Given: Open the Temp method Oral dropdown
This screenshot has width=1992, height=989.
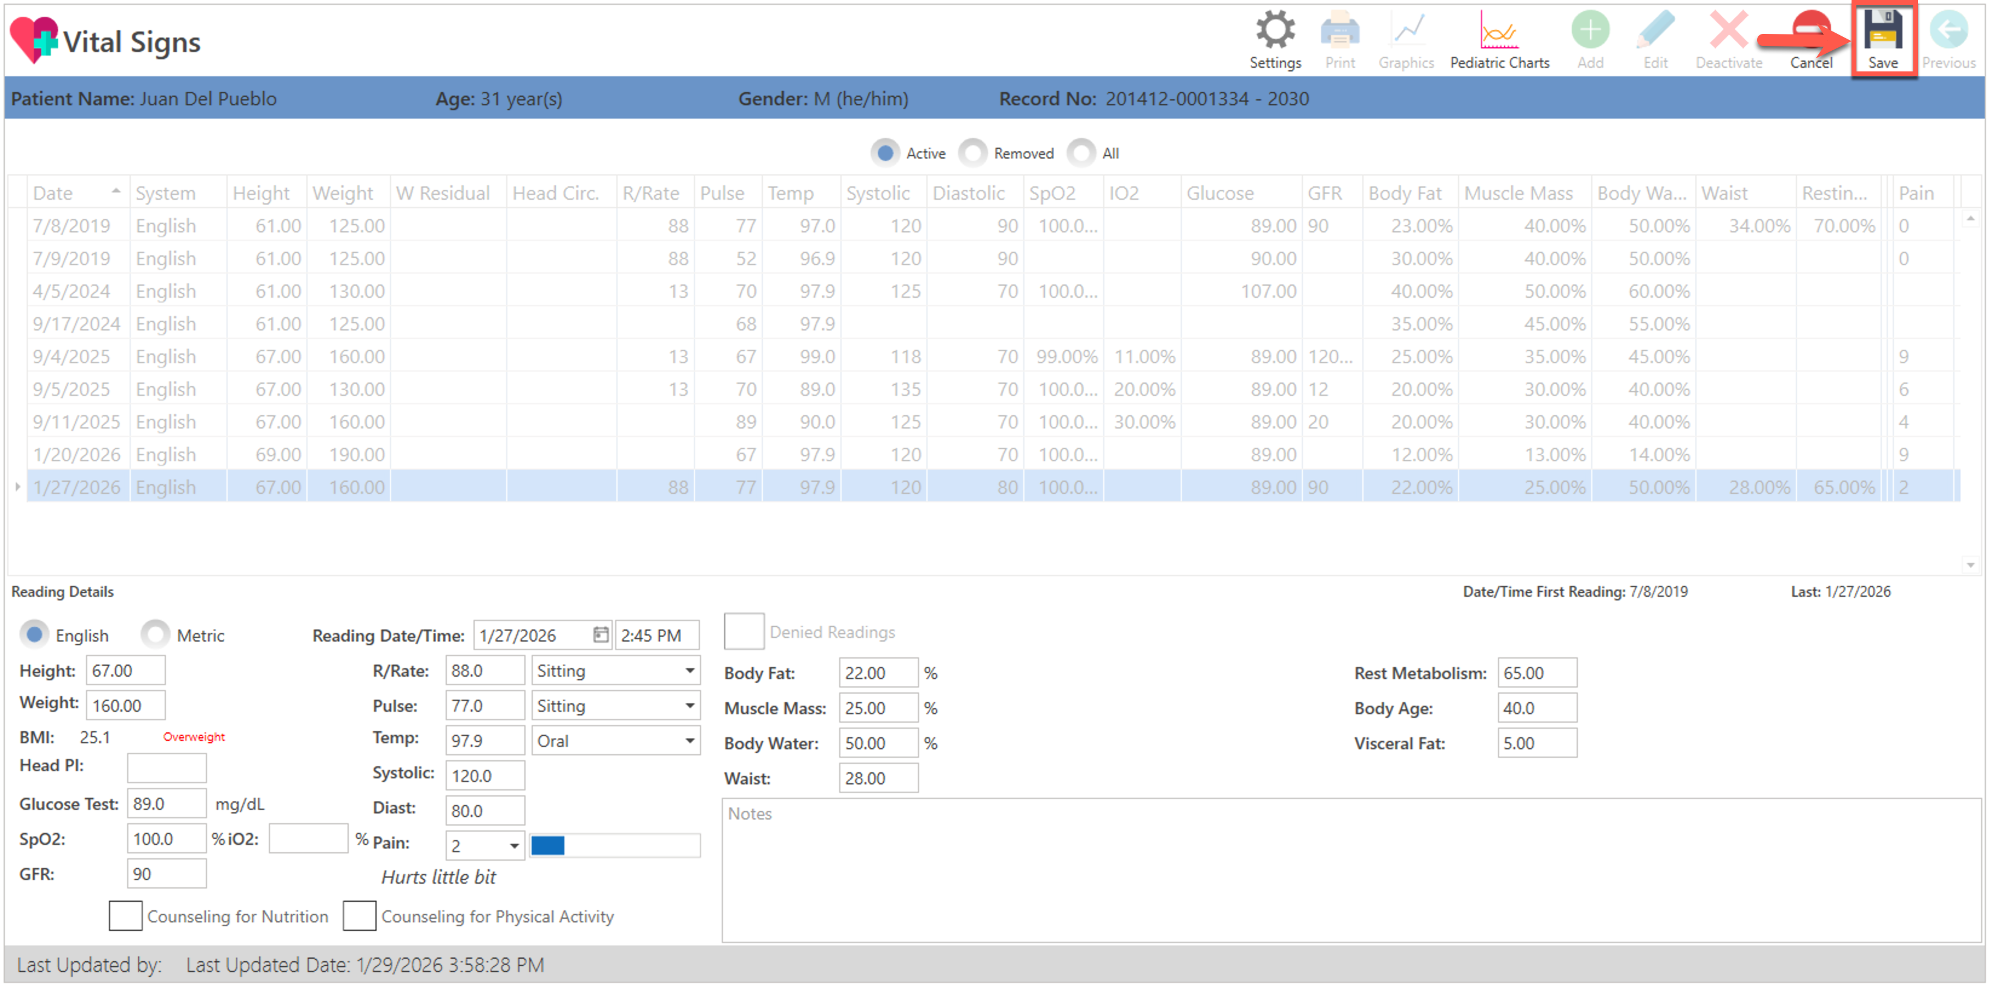Looking at the screenshot, I should [x=689, y=741].
